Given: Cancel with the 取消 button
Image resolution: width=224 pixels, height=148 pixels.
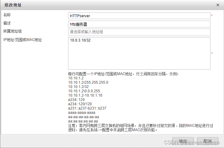Looking at the screenshot, I should 208,141.
